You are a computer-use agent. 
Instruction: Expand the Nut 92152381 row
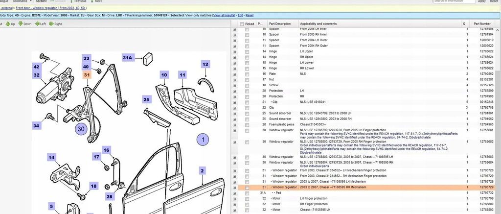[234, 79]
